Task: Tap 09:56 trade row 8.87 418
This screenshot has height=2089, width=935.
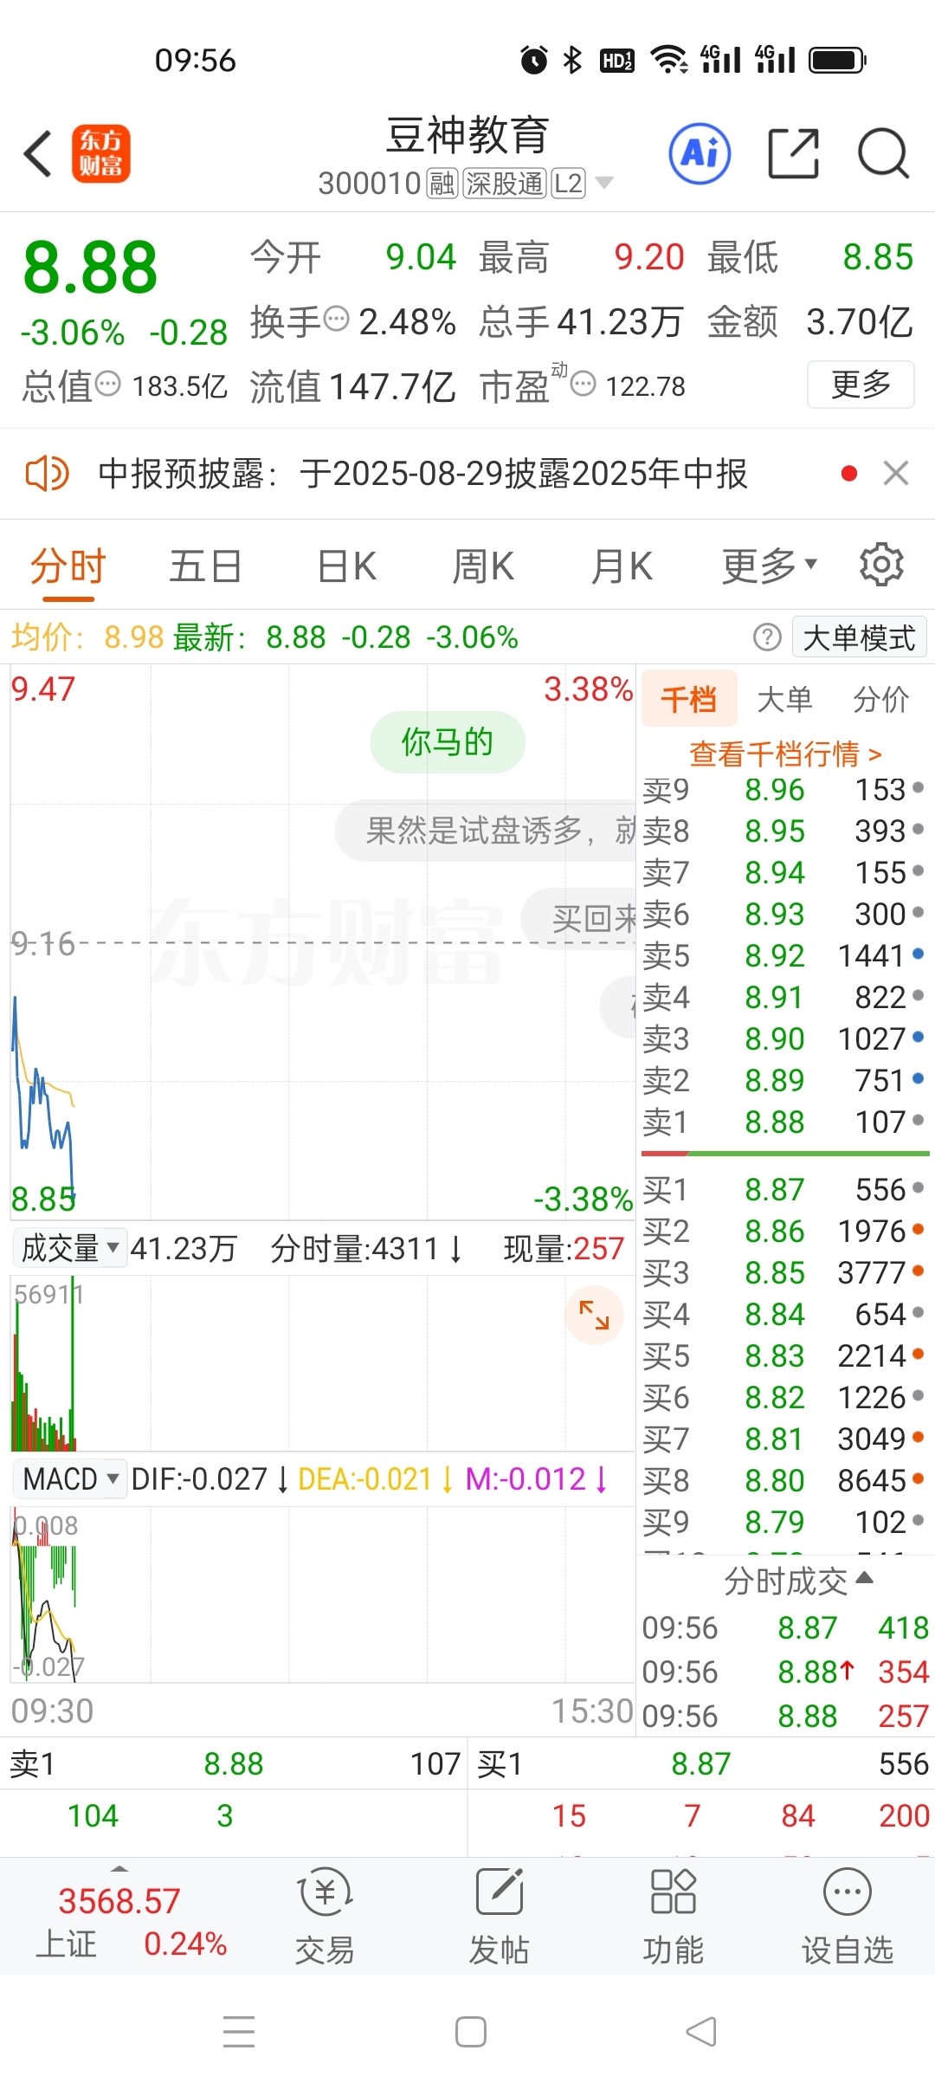Action: pyautogui.click(x=785, y=1627)
